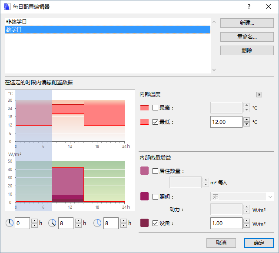Click 取消 to cancel
The height and width of the screenshot is (253, 279).
221,243
